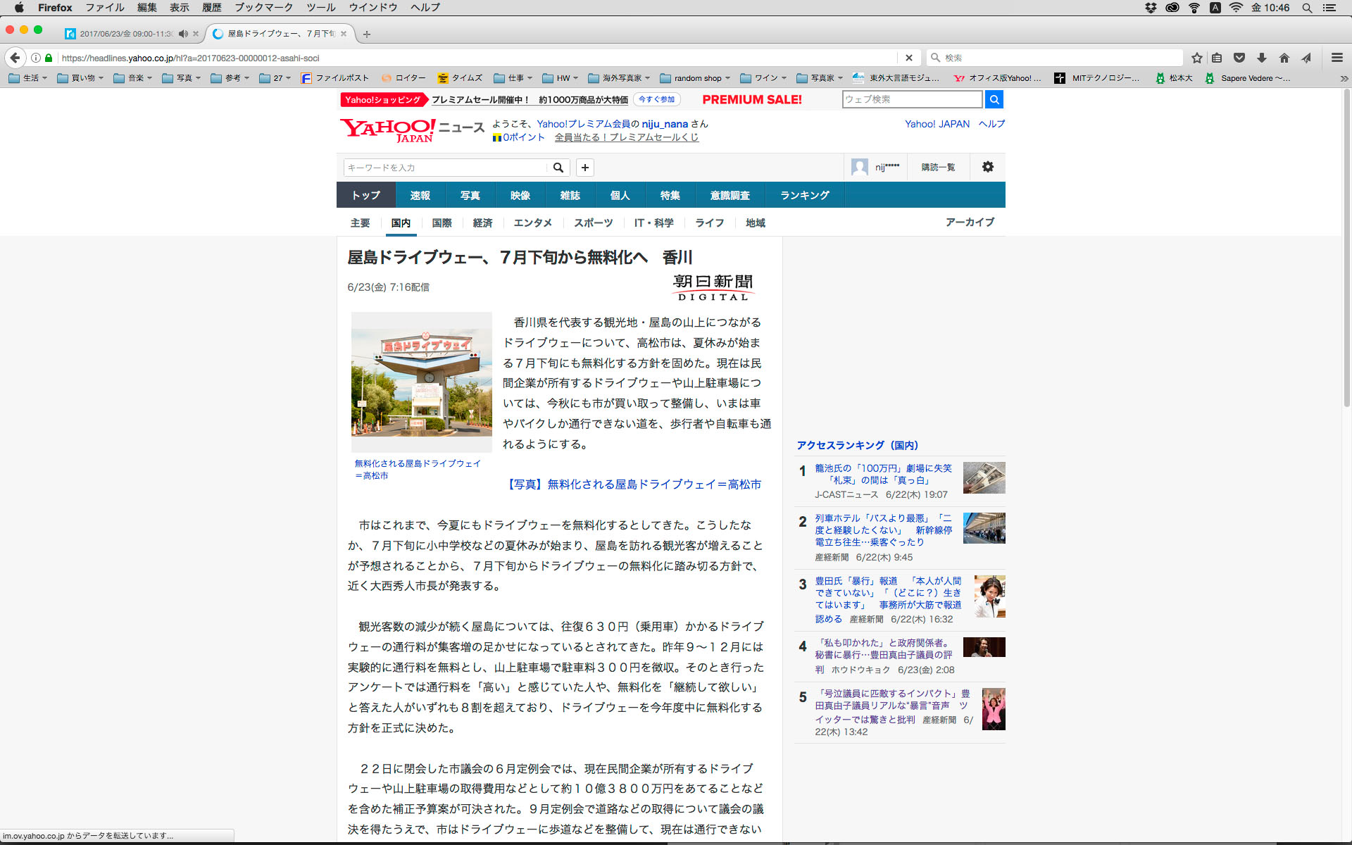Switch to the 経済 category tab
1352x845 pixels.
coord(482,223)
